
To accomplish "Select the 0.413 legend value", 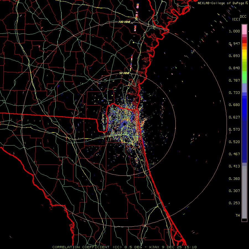I will click(234, 166).
